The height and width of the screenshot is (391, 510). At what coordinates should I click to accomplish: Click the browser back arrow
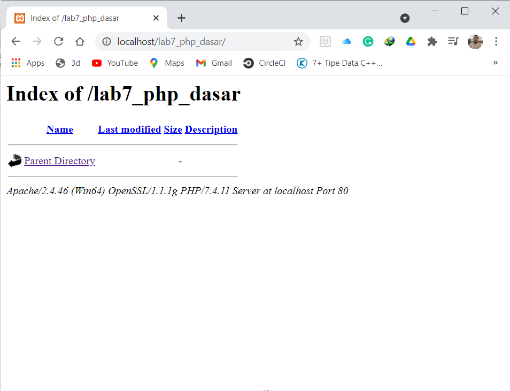click(16, 41)
